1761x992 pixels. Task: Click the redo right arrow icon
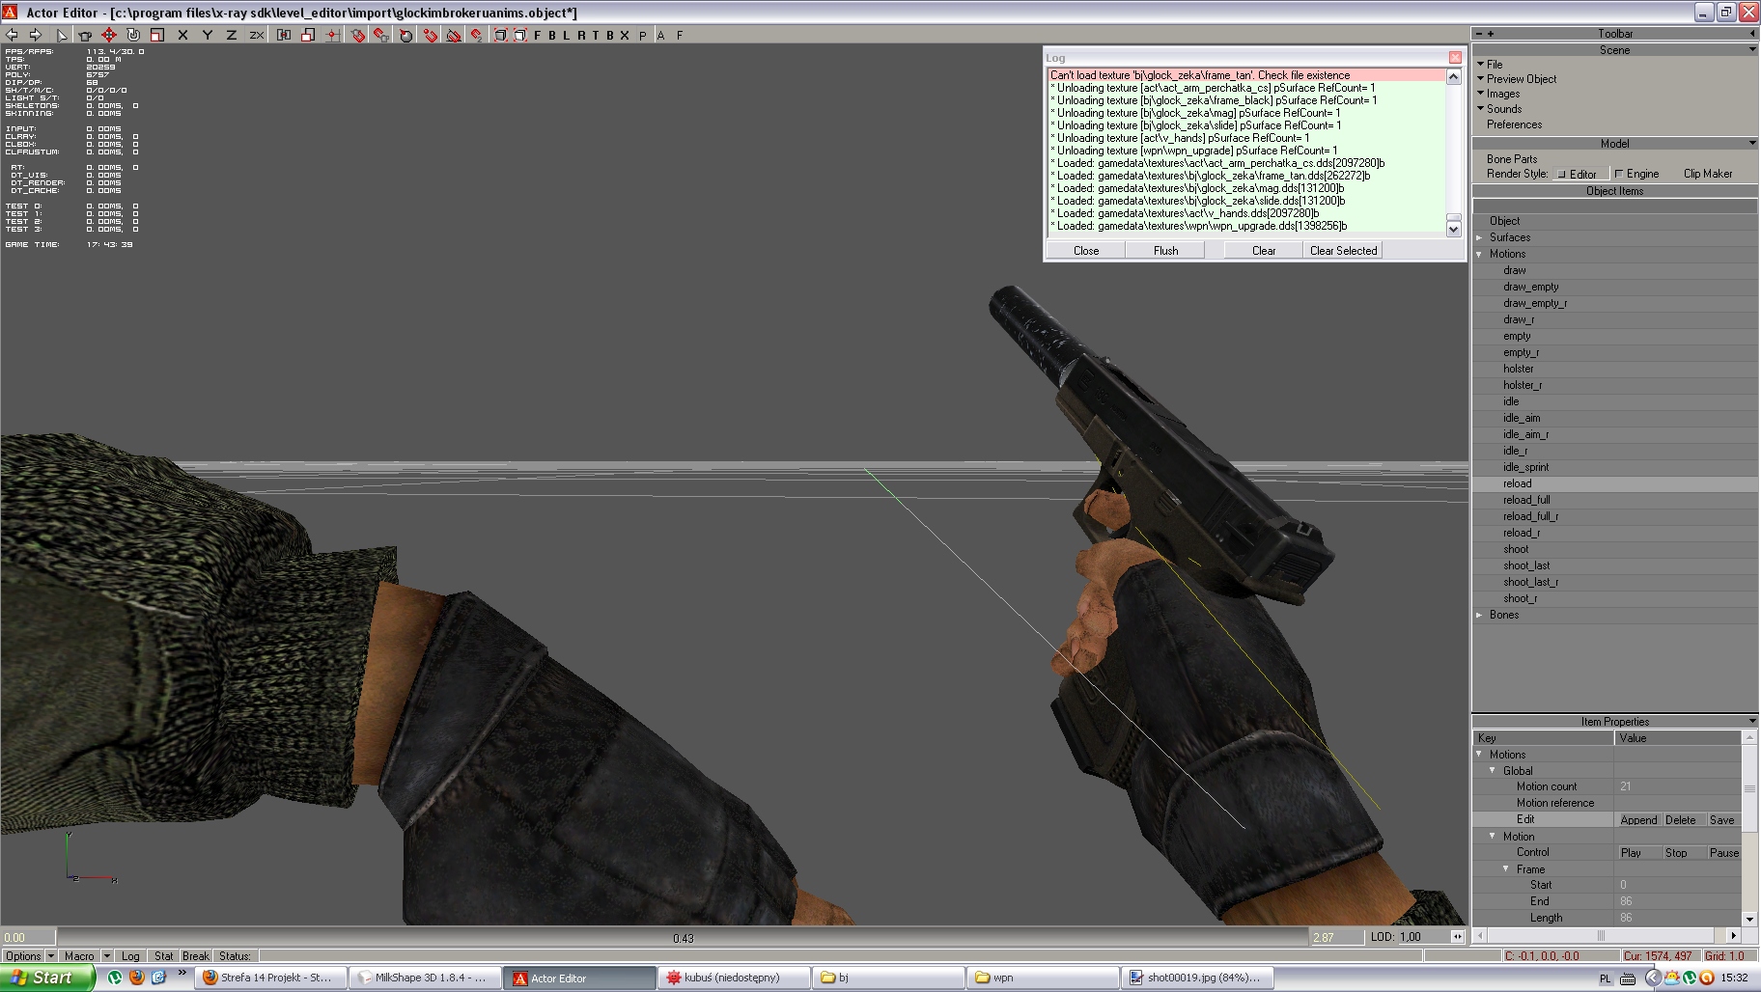[36, 35]
